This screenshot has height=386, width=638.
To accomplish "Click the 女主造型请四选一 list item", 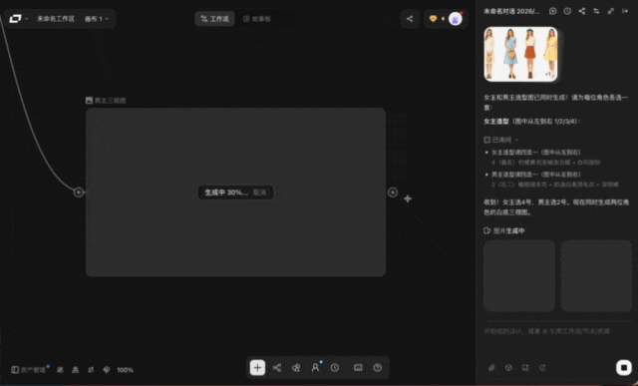I will (536, 153).
